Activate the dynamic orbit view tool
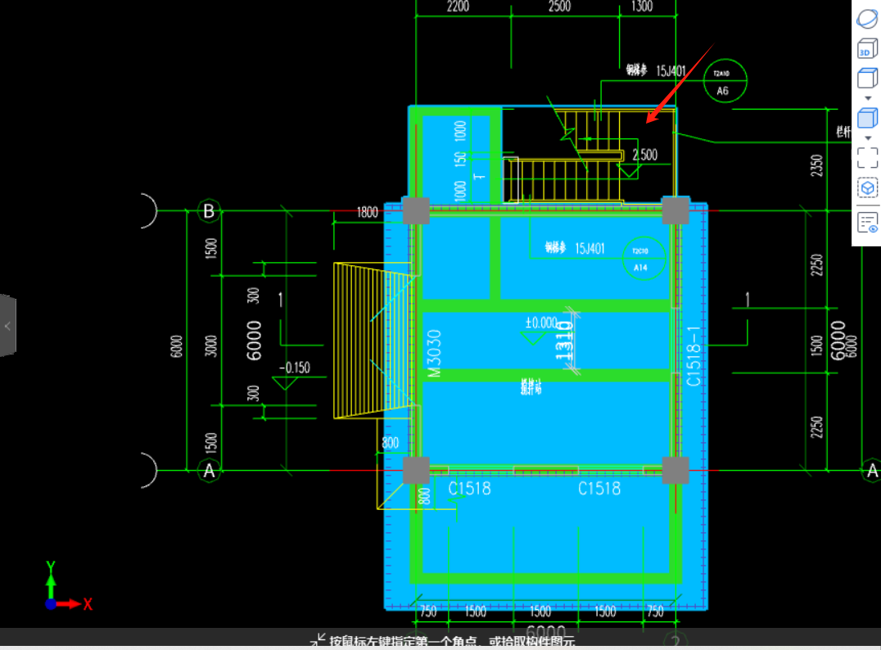 pos(867,18)
